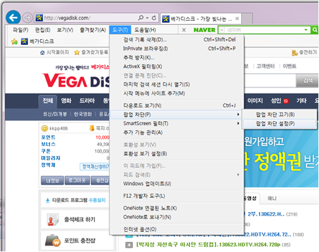Image resolution: width=319 pixels, height=252 pixels.
Task: Select 시작 메뉴에 사이트 추가(M)
Action: [x=177, y=93]
